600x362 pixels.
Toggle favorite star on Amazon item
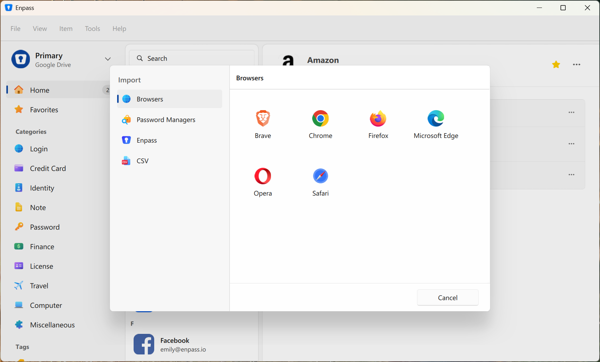pos(556,65)
